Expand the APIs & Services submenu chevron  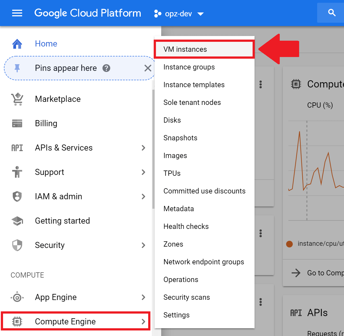click(x=143, y=148)
